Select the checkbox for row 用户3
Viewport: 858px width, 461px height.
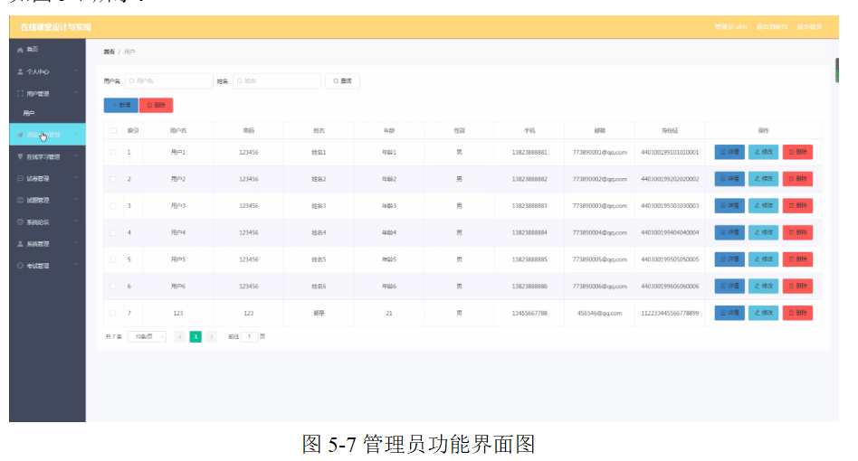(x=113, y=206)
